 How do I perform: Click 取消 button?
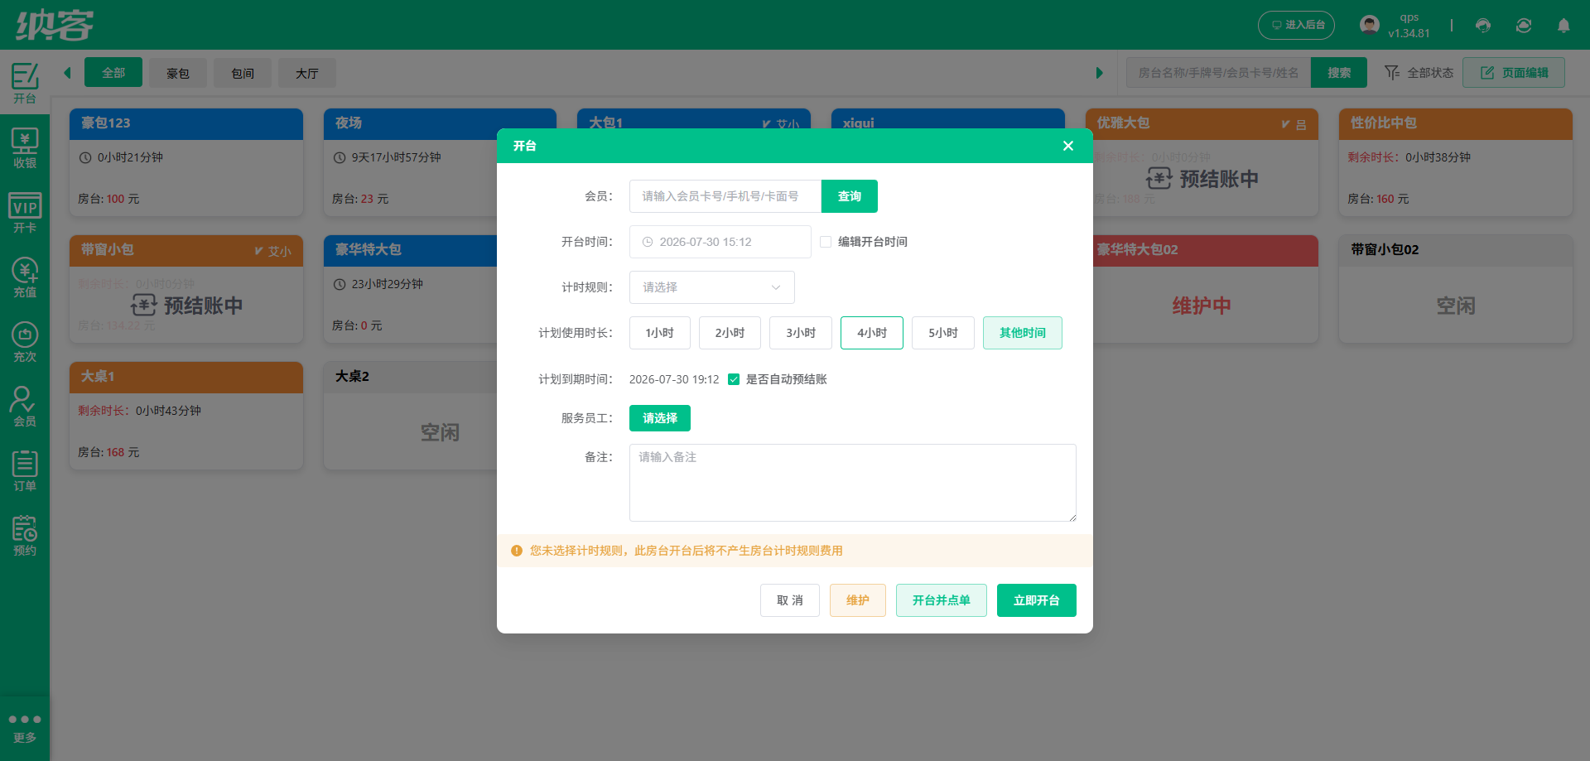pos(790,600)
